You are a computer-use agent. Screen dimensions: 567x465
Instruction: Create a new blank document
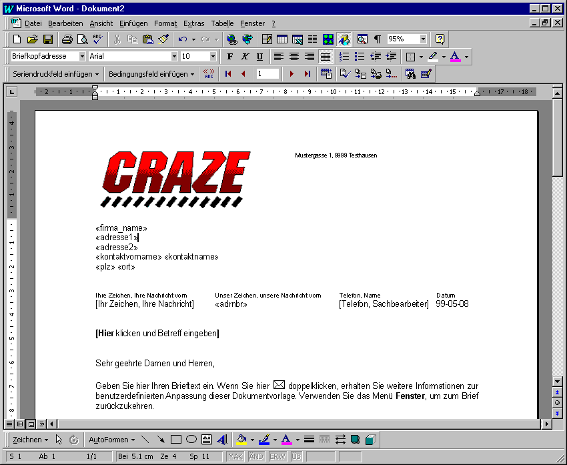tap(17, 39)
